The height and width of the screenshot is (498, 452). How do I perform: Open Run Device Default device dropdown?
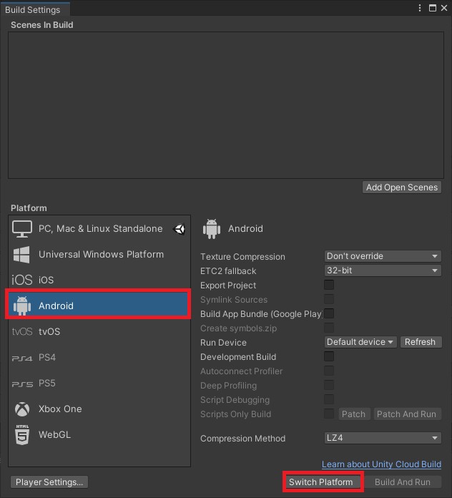(x=360, y=342)
